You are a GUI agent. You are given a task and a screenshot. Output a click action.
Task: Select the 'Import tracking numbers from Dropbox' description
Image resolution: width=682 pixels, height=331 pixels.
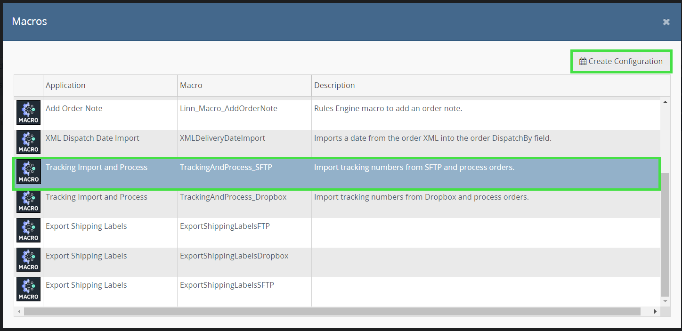click(x=421, y=197)
